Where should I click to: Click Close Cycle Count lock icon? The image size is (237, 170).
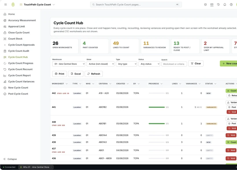(x=5, y=32)
